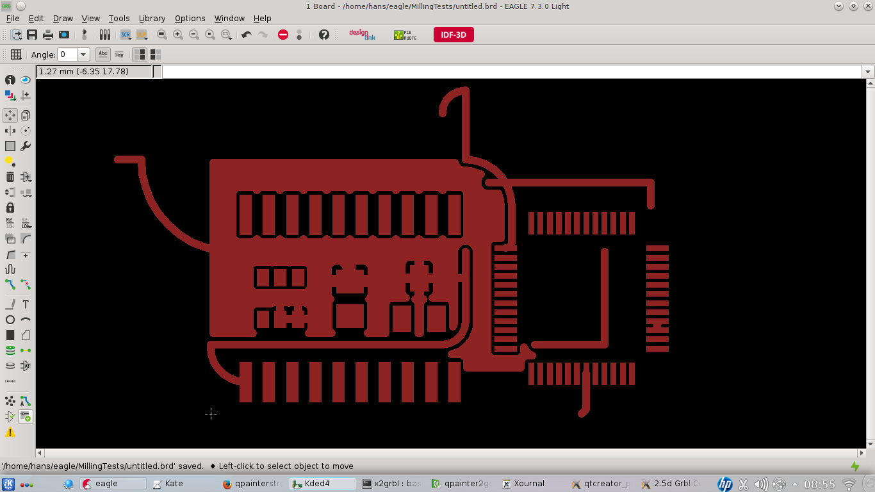This screenshot has width=875, height=492.
Task: Select the Polygon tool
Action: 26,335
